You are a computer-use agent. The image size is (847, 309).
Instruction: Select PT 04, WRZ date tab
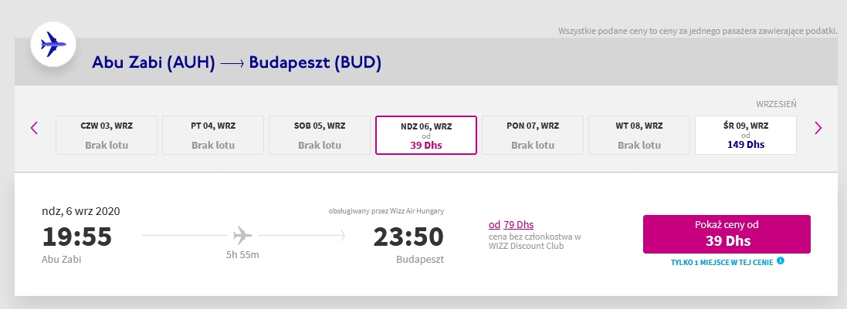(x=213, y=136)
